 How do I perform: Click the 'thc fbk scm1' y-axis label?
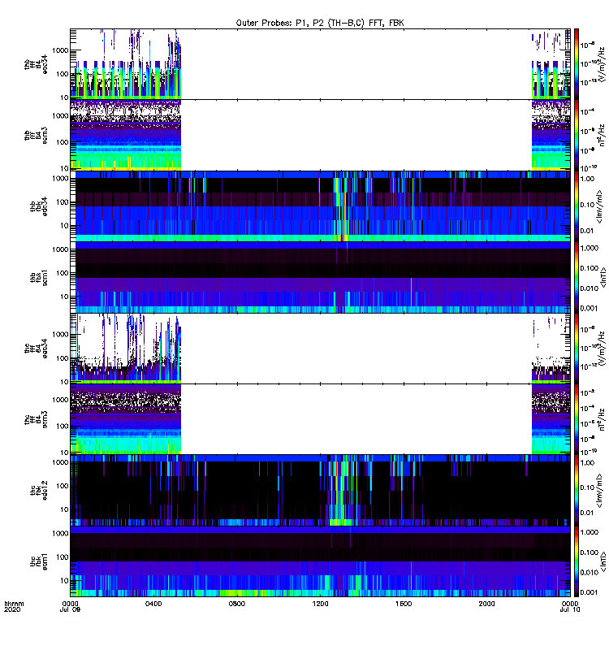39,561
